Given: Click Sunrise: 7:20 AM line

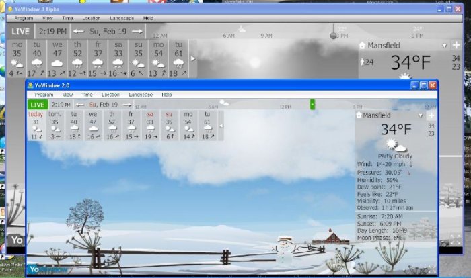Looking at the screenshot, I should [379, 216].
